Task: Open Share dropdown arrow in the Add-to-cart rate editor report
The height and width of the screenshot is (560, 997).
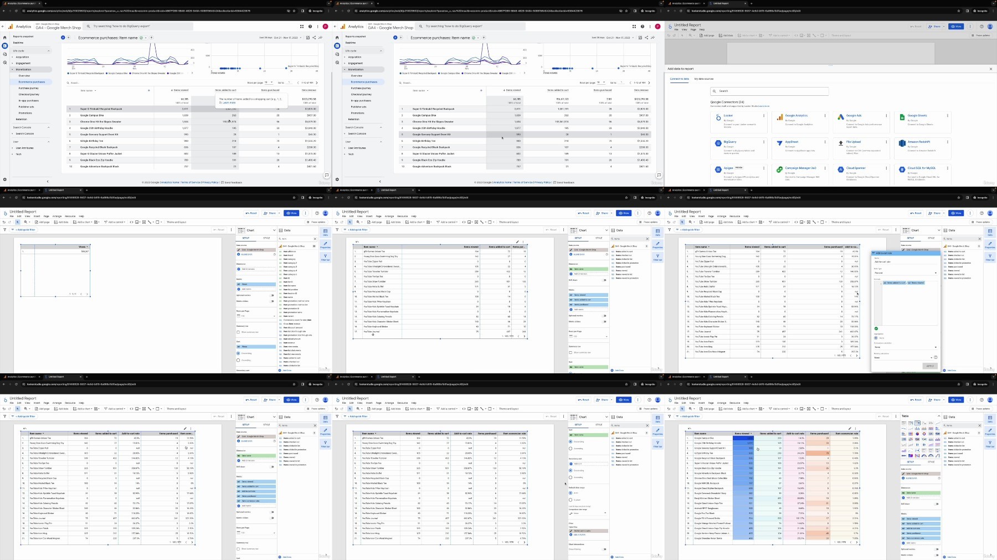Action: click(944, 213)
